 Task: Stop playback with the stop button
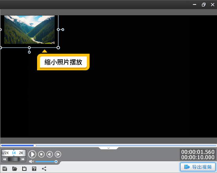click(x=41, y=154)
